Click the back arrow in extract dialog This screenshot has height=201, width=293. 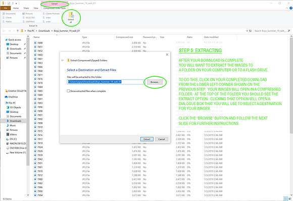tap(63, 60)
